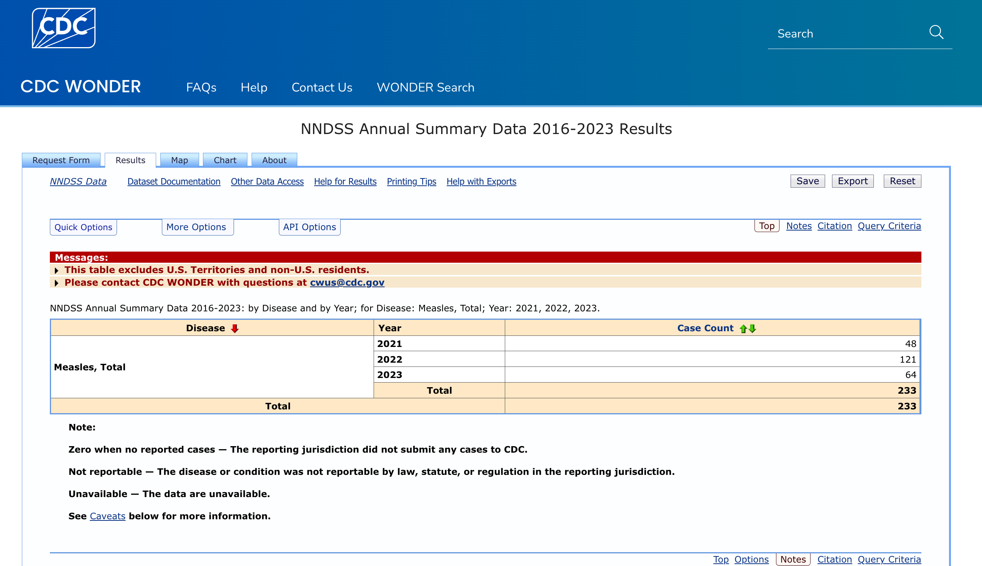The width and height of the screenshot is (982, 566).
Task: Click the upper Top navigation button
Action: point(767,226)
